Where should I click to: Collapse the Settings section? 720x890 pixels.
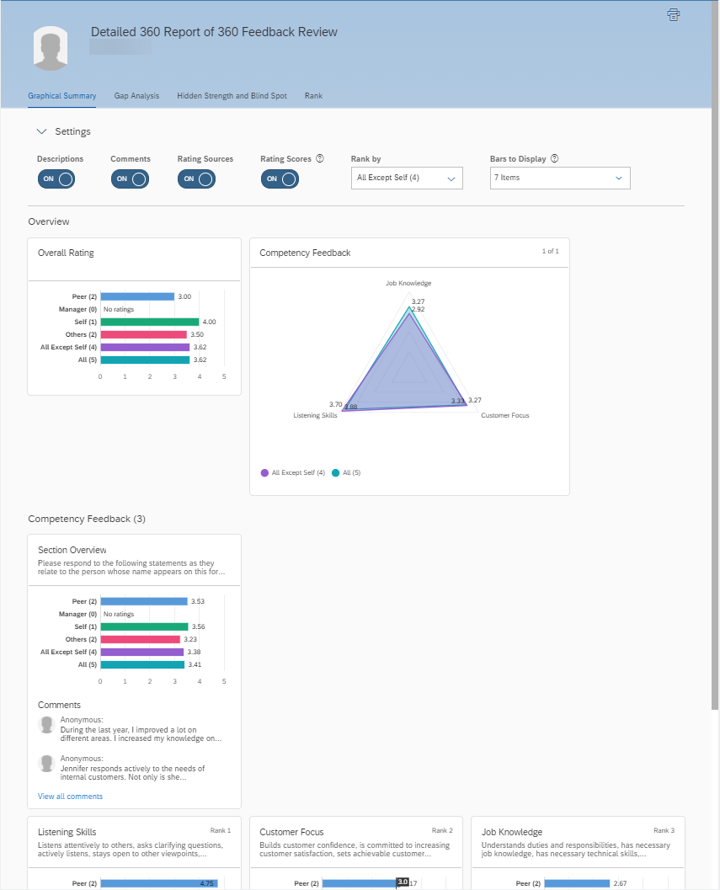tap(42, 131)
